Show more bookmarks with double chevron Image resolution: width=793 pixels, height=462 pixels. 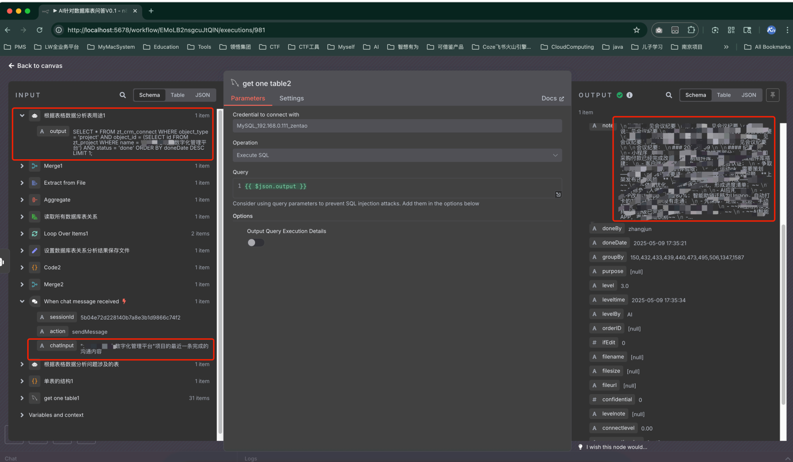click(x=726, y=47)
